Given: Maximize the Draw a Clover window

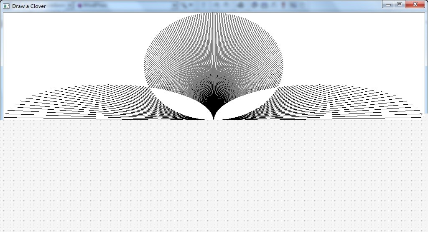Looking at the screenshot, I should 400,4.
